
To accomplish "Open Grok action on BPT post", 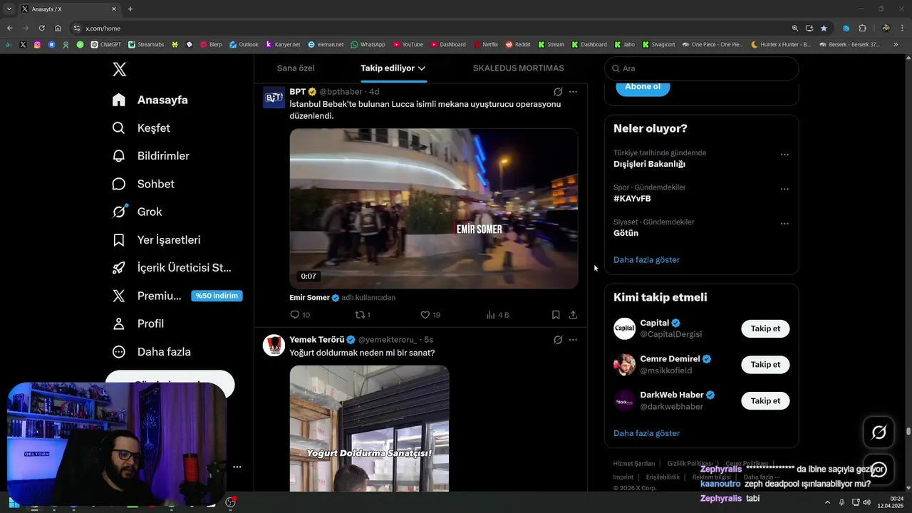I will pos(558,92).
